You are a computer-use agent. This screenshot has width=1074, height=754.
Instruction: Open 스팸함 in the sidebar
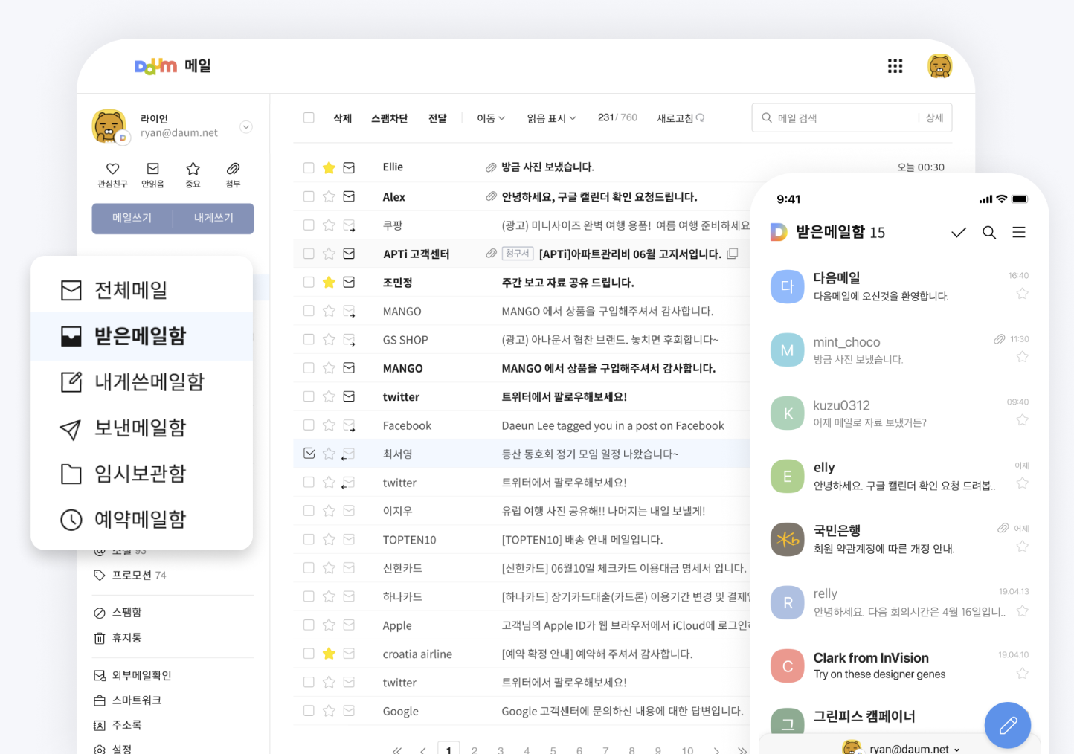click(x=118, y=613)
